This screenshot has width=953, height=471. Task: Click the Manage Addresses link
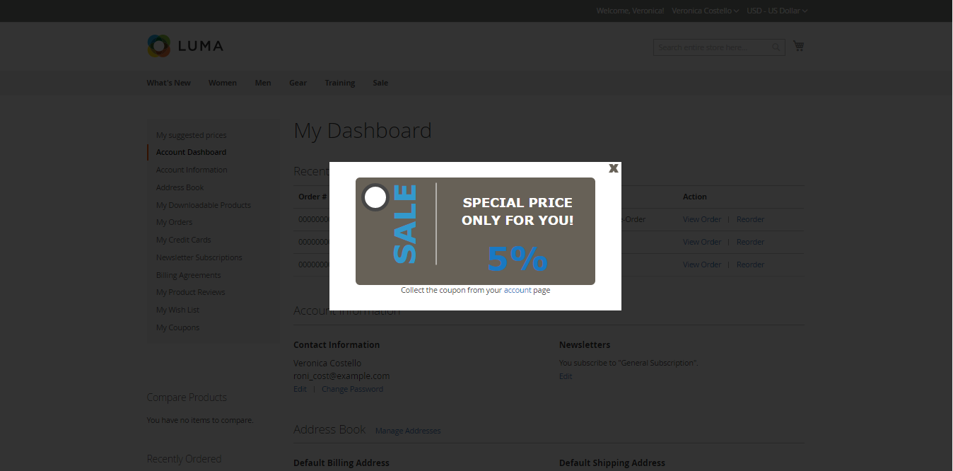408,431
